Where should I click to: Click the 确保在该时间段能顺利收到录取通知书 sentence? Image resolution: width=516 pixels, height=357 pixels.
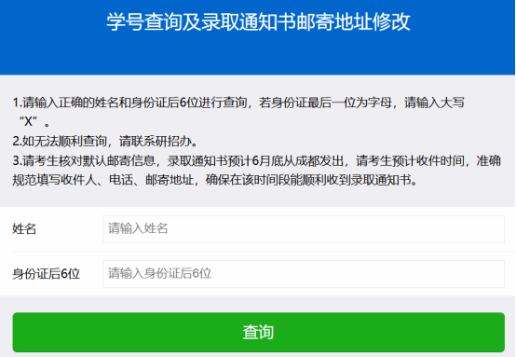point(308,180)
